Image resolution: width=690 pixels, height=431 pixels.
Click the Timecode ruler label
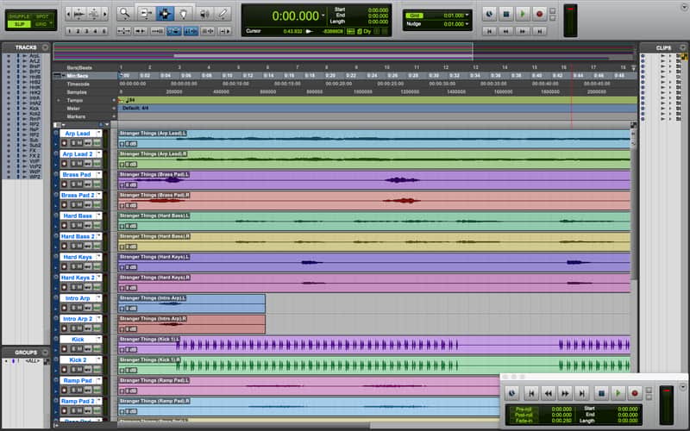pyautogui.click(x=78, y=84)
